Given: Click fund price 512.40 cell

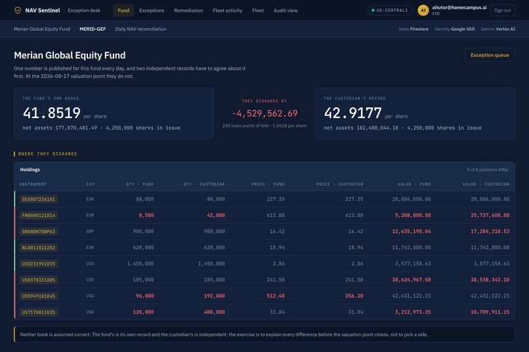Looking at the screenshot, I should pyautogui.click(x=276, y=296).
